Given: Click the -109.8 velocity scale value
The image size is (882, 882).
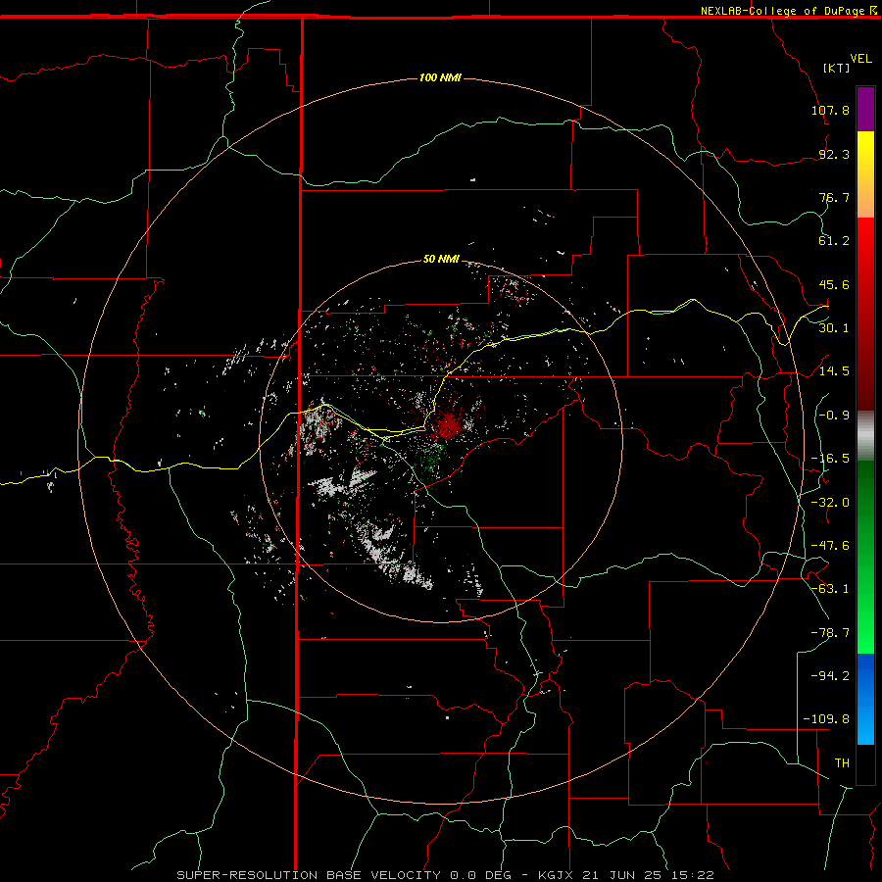Looking at the screenshot, I should click(x=827, y=719).
